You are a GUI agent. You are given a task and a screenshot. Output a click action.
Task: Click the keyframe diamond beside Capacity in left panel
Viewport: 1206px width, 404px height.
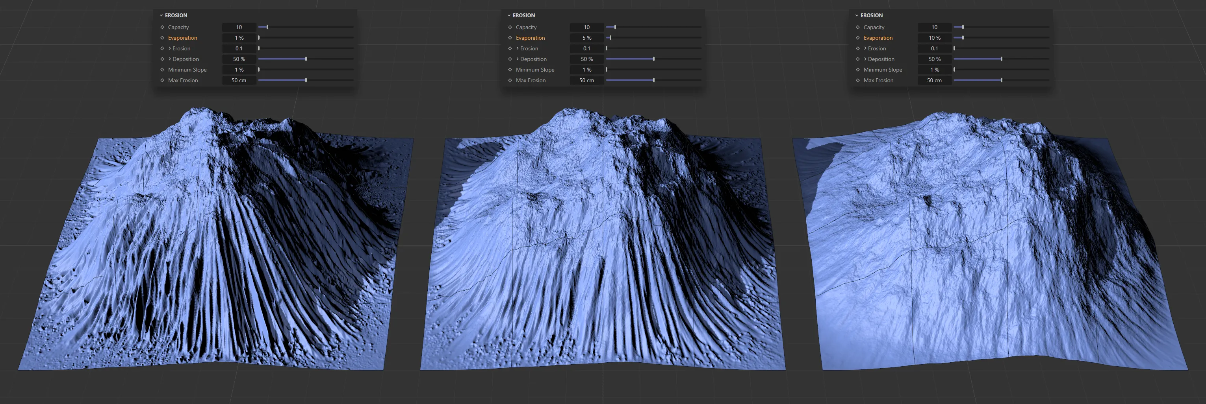coord(162,27)
